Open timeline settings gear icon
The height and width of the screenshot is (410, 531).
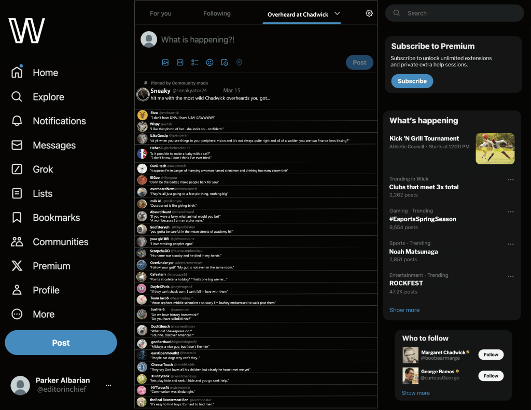point(369,13)
